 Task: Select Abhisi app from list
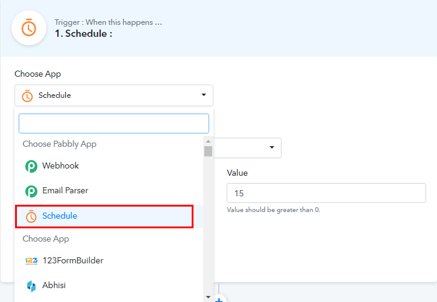coord(109,286)
